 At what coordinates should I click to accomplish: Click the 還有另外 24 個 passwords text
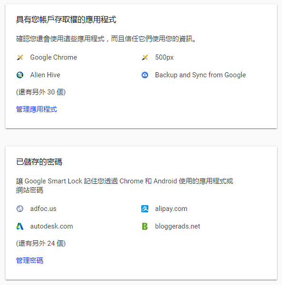41,243
